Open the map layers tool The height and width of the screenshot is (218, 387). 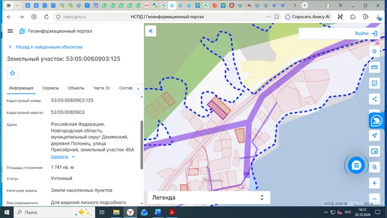pos(374,51)
